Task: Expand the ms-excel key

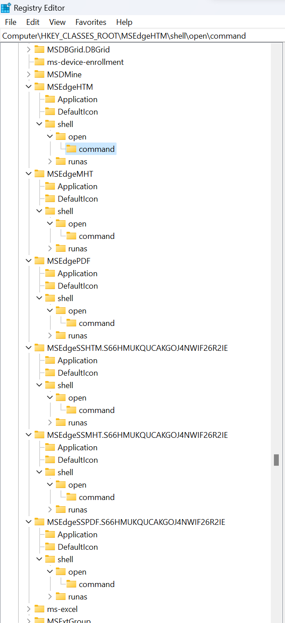Action: click(x=29, y=609)
